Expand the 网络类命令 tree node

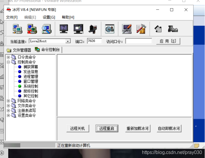pyautogui.click(x=8, y=101)
